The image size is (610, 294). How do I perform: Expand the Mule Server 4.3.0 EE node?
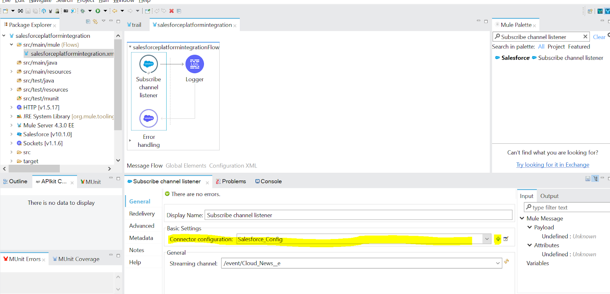pyautogui.click(x=11, y=125)
